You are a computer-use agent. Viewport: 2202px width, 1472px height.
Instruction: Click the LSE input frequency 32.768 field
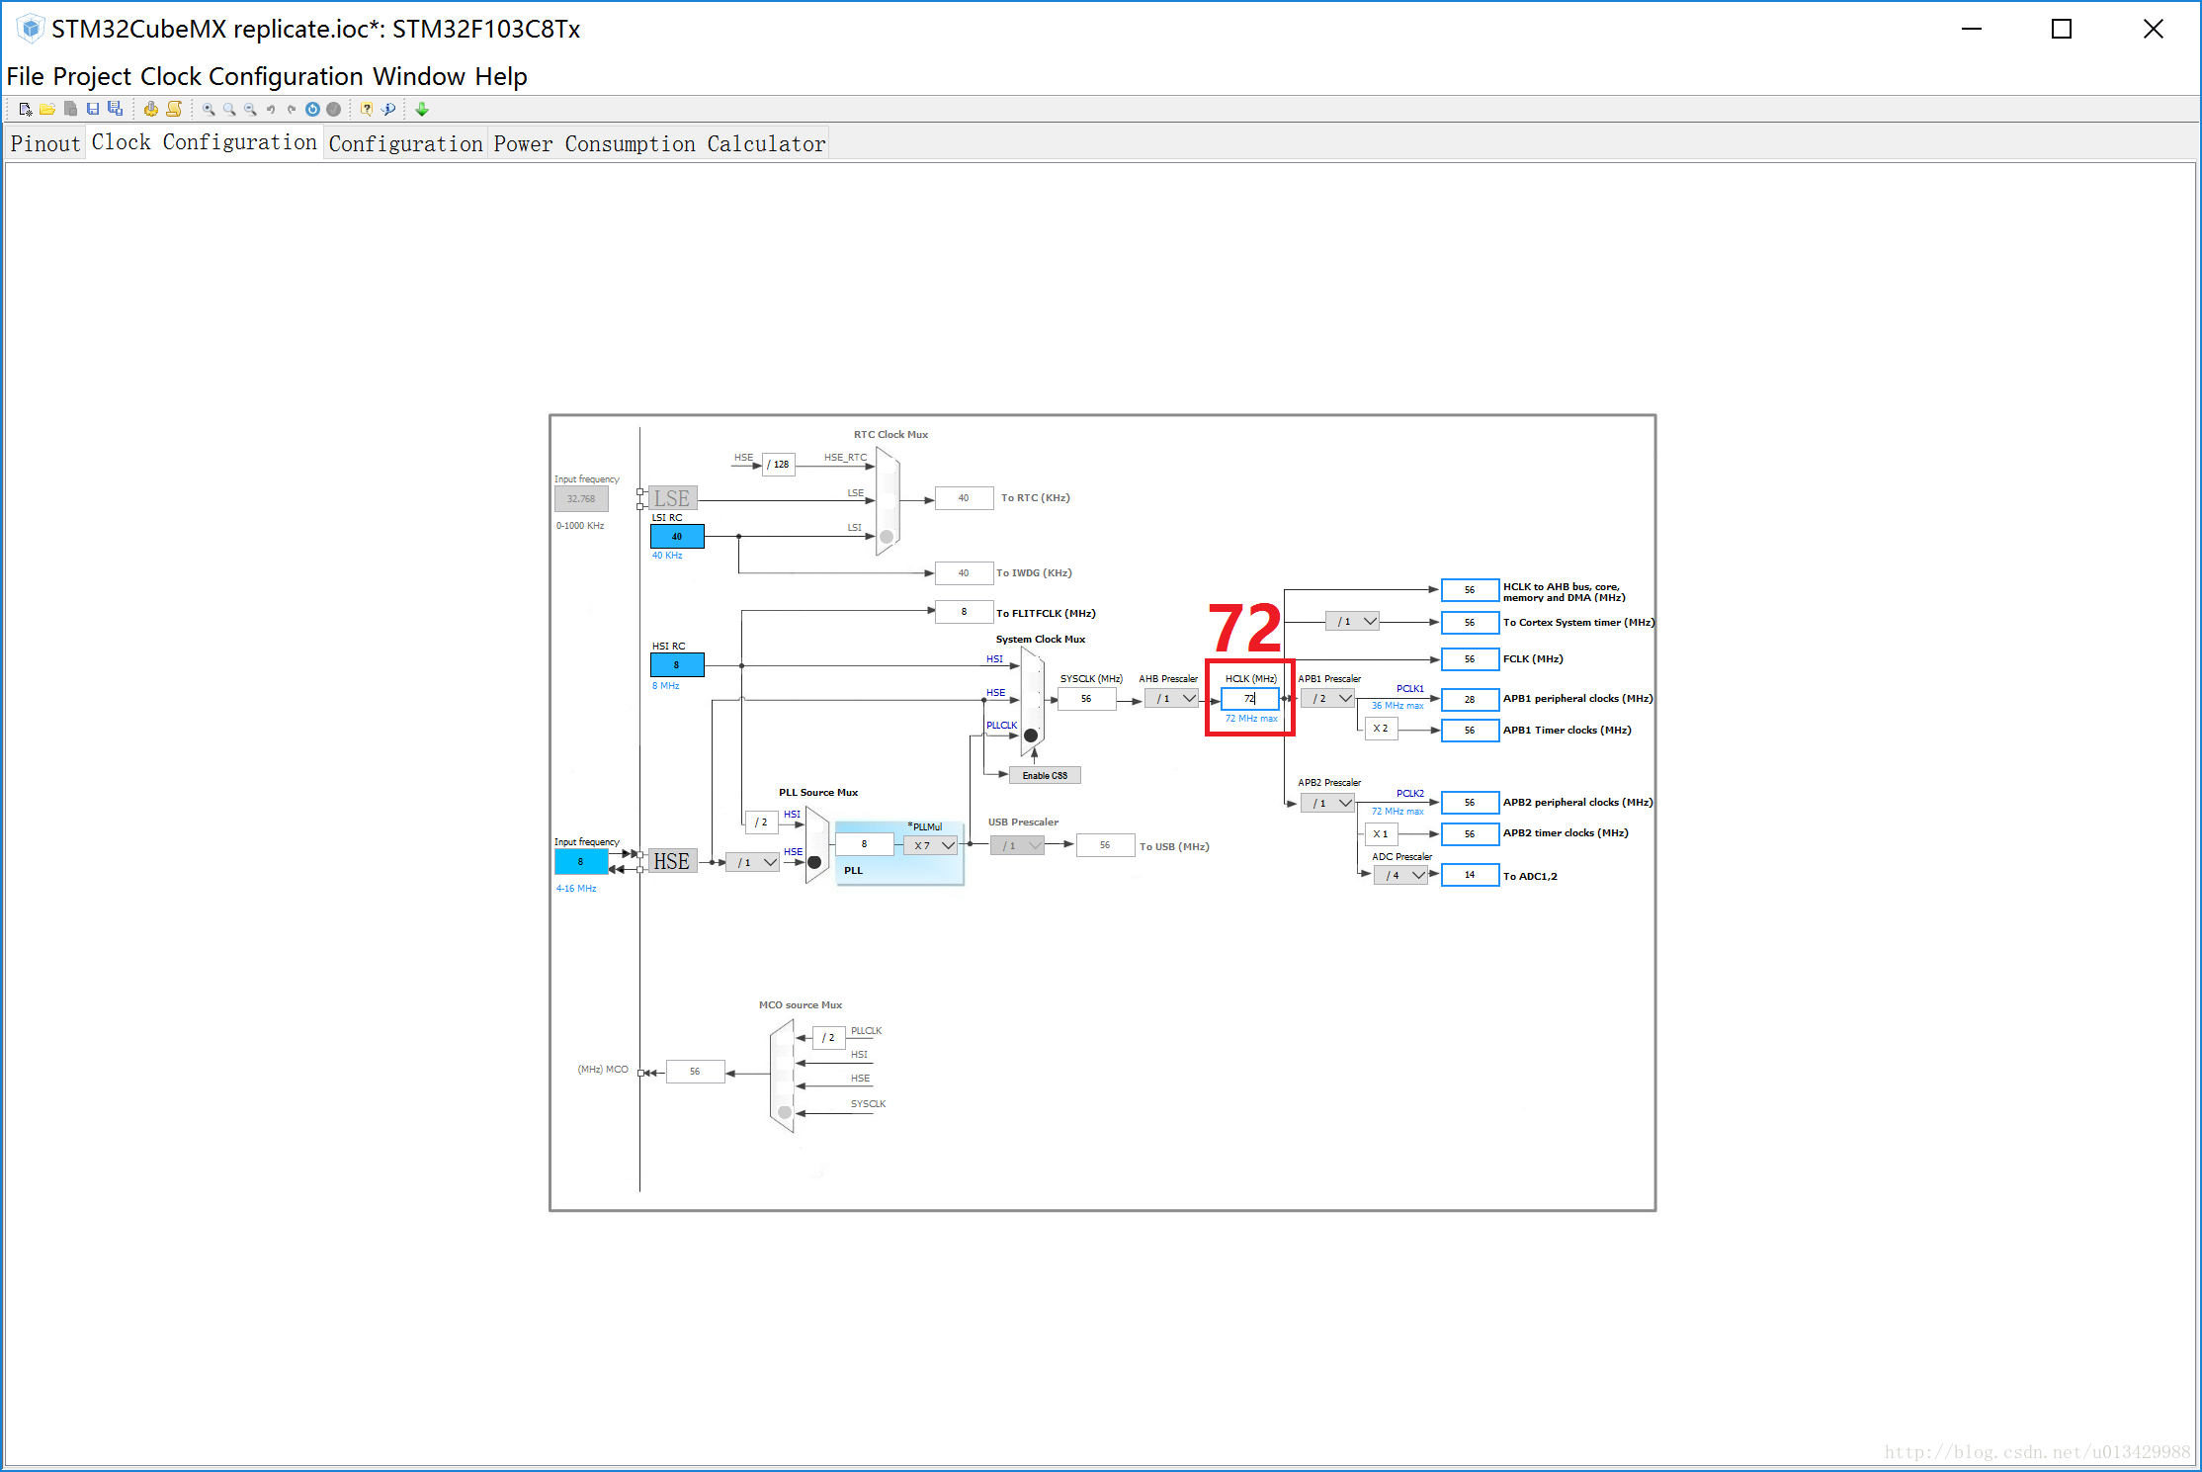click(581, 499)
